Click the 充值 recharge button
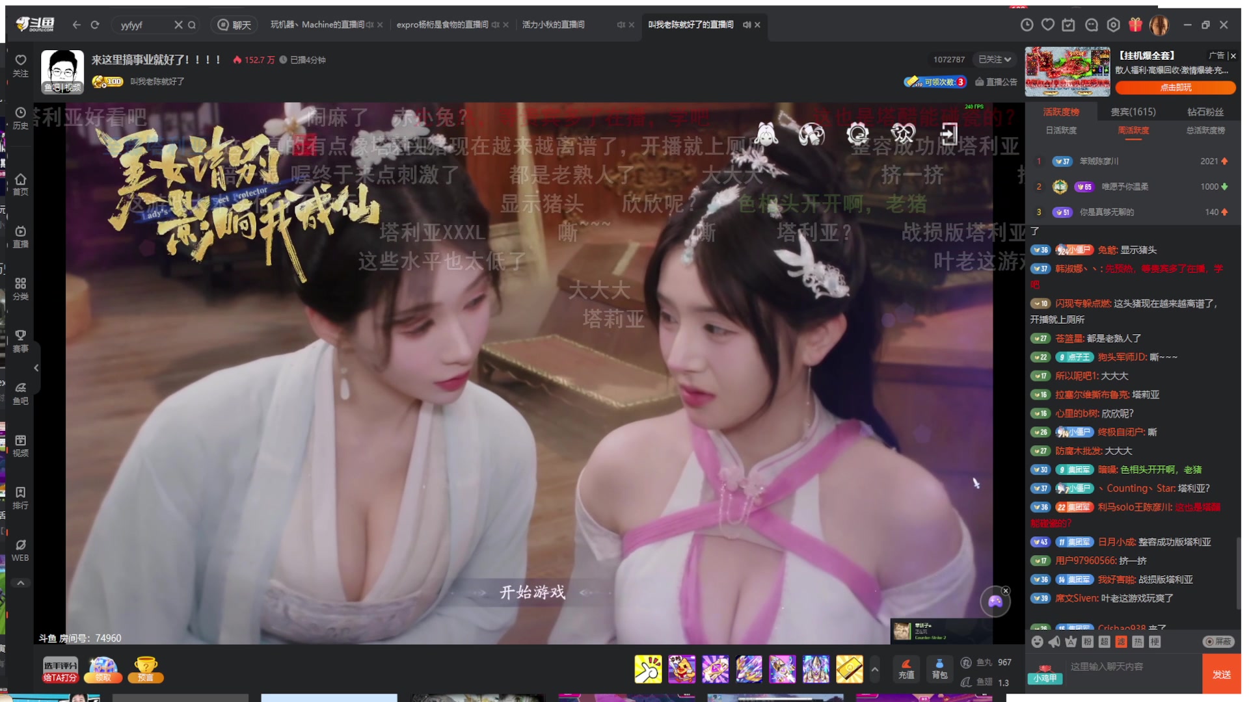This screenshot has width=1249, height=702. pyautogui.click(x=906, y=669)
